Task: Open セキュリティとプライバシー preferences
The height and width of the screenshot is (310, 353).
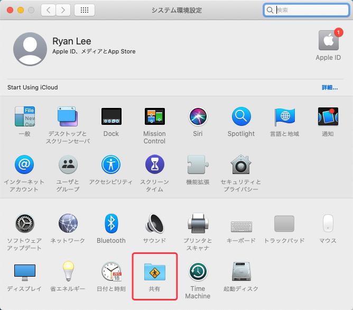Action: pos(241,165)
